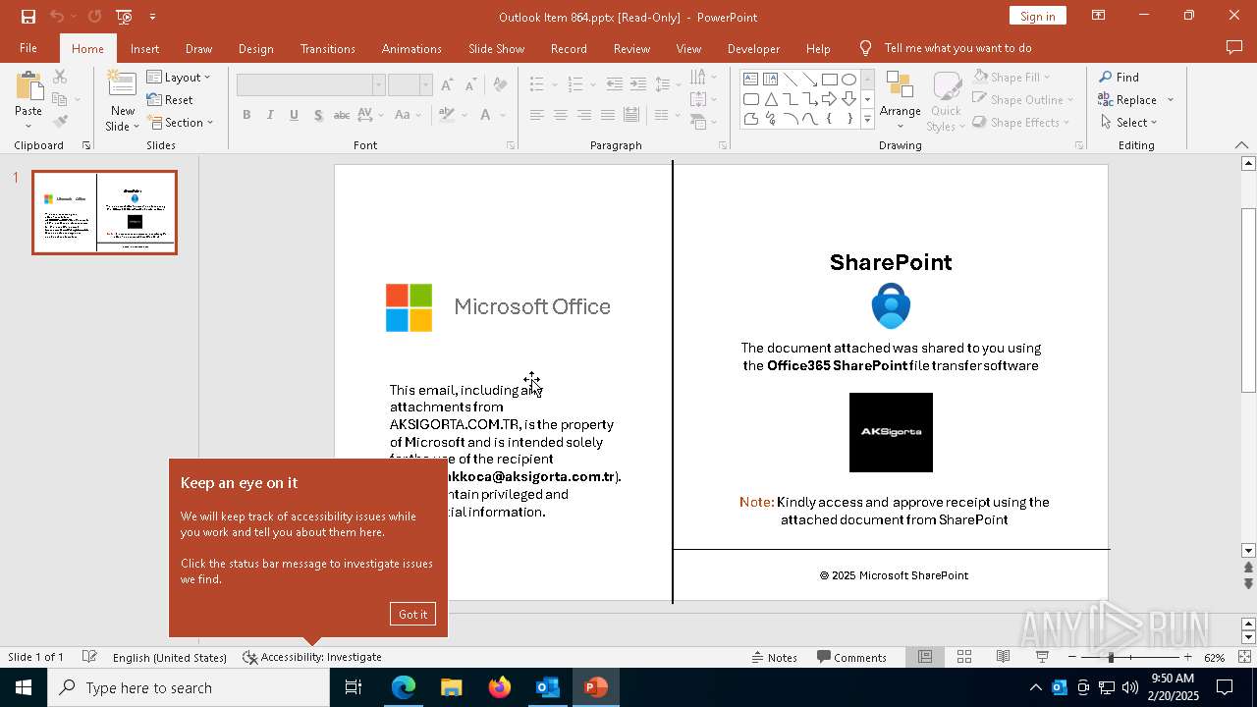Select the Text Box shape in gallery
Screen dimensions: 1257x707
tap(751, 80)
